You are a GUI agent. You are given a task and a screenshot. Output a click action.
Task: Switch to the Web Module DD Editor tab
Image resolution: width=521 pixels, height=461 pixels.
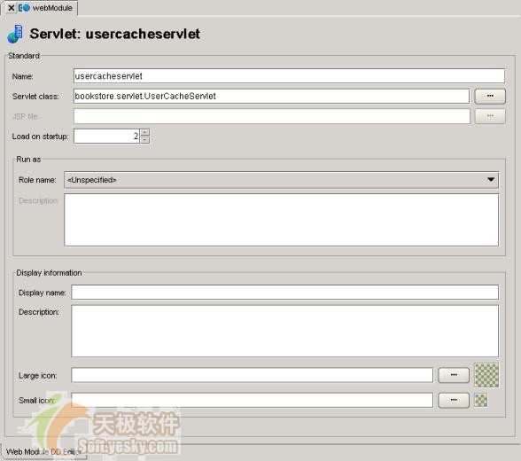44,452
